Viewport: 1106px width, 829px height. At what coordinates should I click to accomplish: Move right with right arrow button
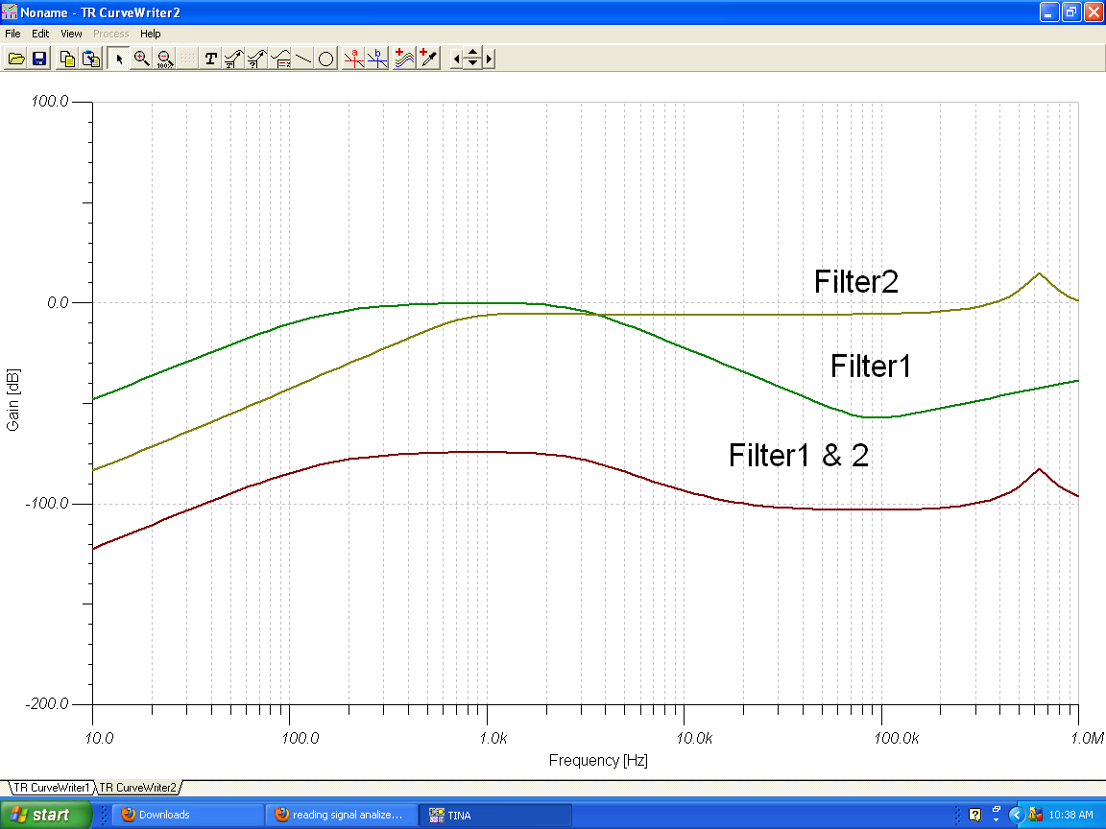tap(489, 59)
